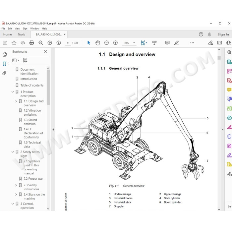Open the Export PDF tool in right pane
Image resolution: width=232 pixels, height=232 pixels.
click(x=229, y=62)
